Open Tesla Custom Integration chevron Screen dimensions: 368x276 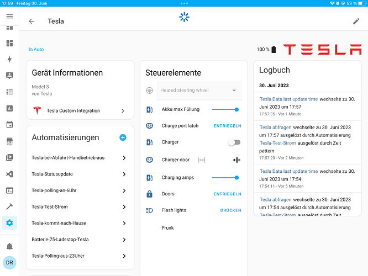click(x=123, y=111)
